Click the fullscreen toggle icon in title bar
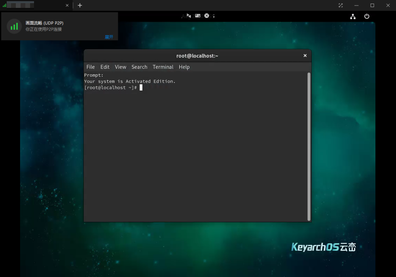 click(341, 6)
